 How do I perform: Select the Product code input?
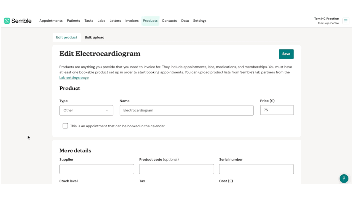(176, 169)
